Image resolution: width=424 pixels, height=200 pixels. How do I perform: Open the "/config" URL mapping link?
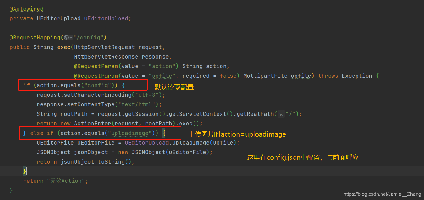point(88,38)
